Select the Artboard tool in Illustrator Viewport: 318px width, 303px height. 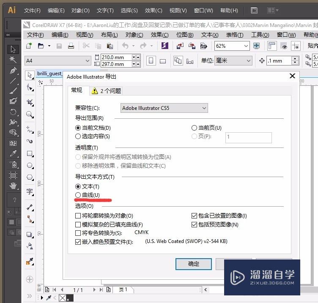13,175
